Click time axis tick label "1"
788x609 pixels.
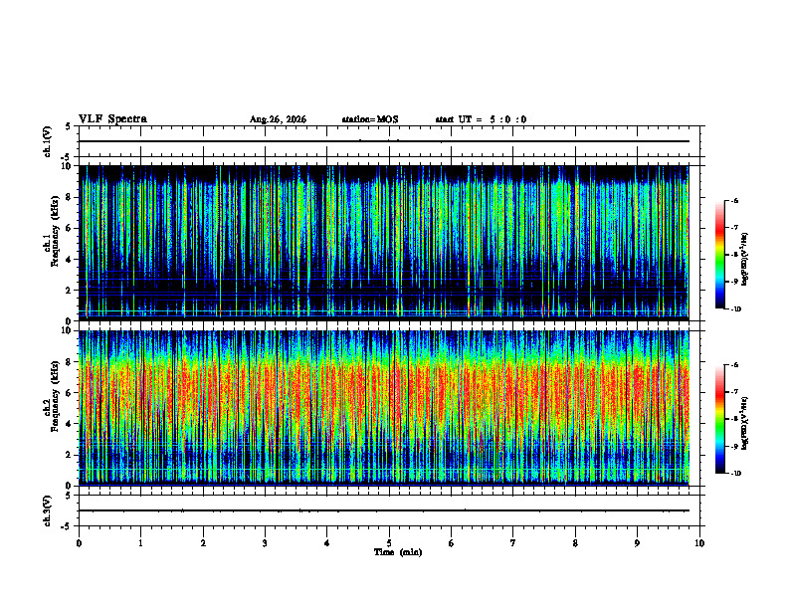coord(140,543)
